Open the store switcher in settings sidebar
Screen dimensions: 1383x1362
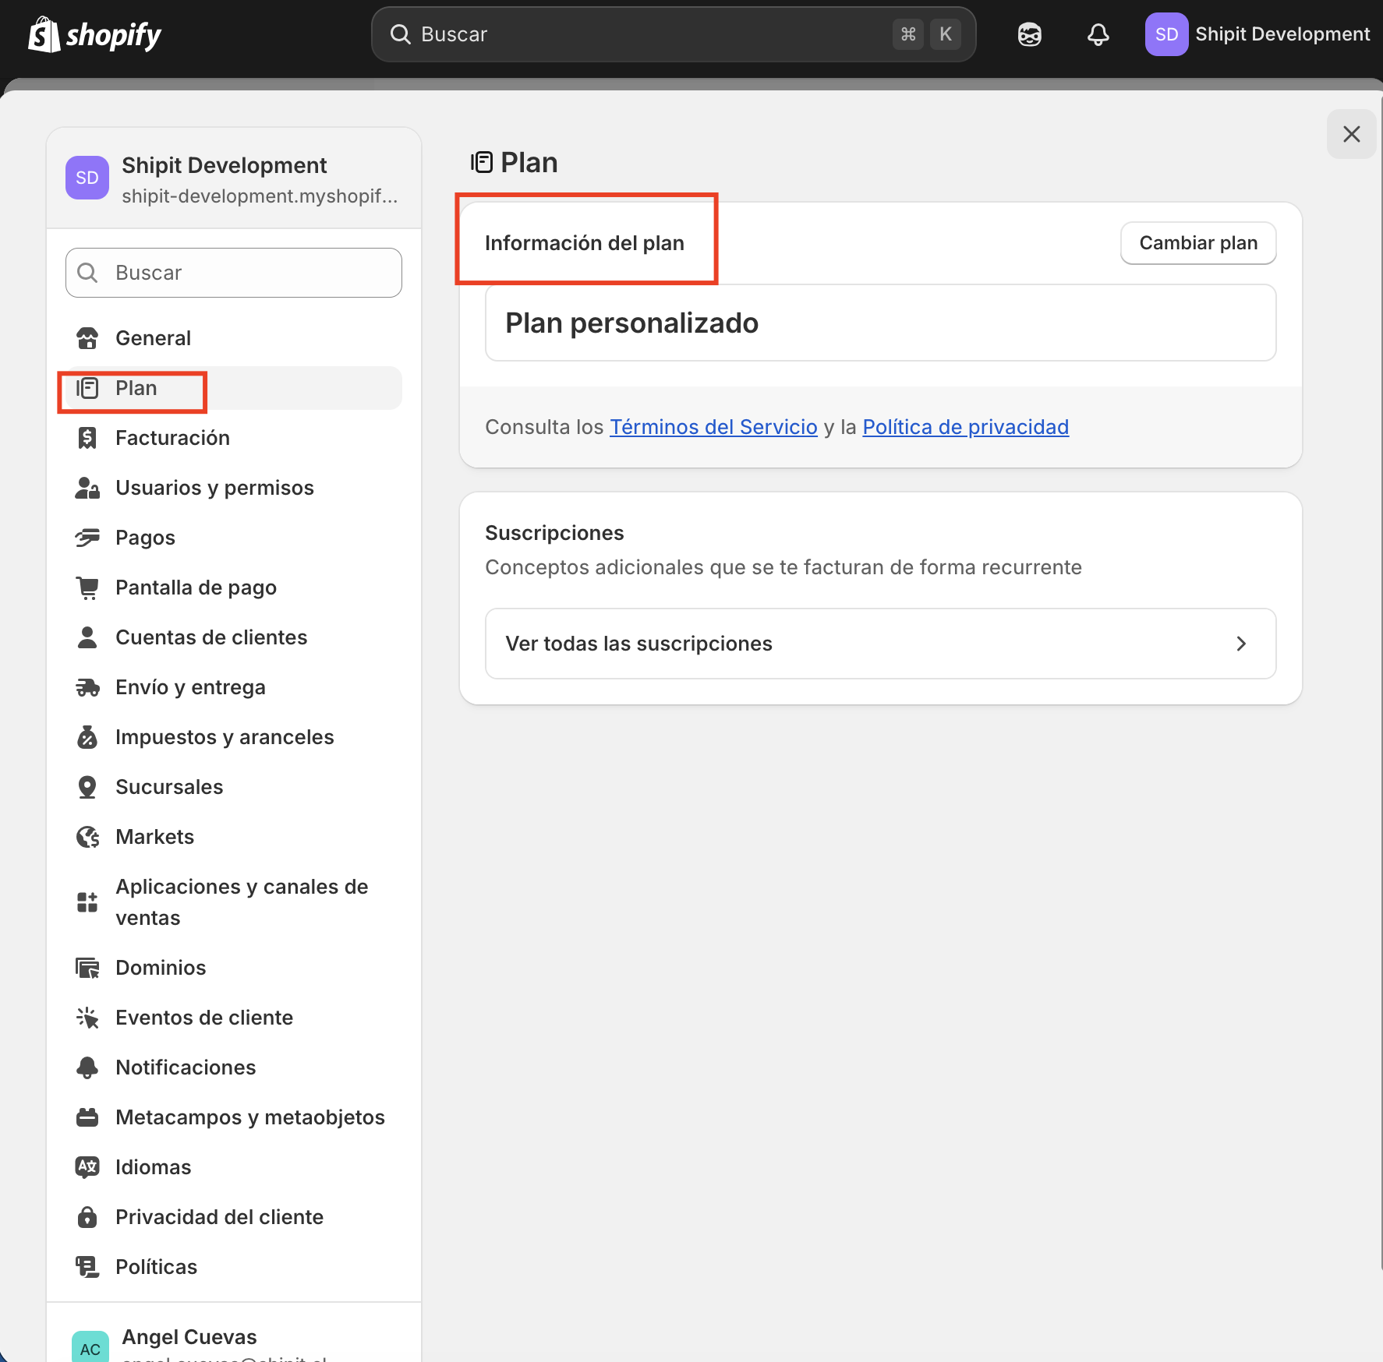point(234,178)
